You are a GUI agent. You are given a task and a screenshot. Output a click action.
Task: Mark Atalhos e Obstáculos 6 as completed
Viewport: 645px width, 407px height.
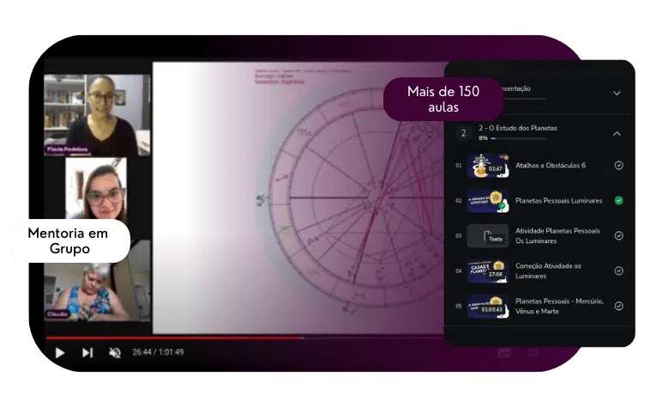click(618, 166)
